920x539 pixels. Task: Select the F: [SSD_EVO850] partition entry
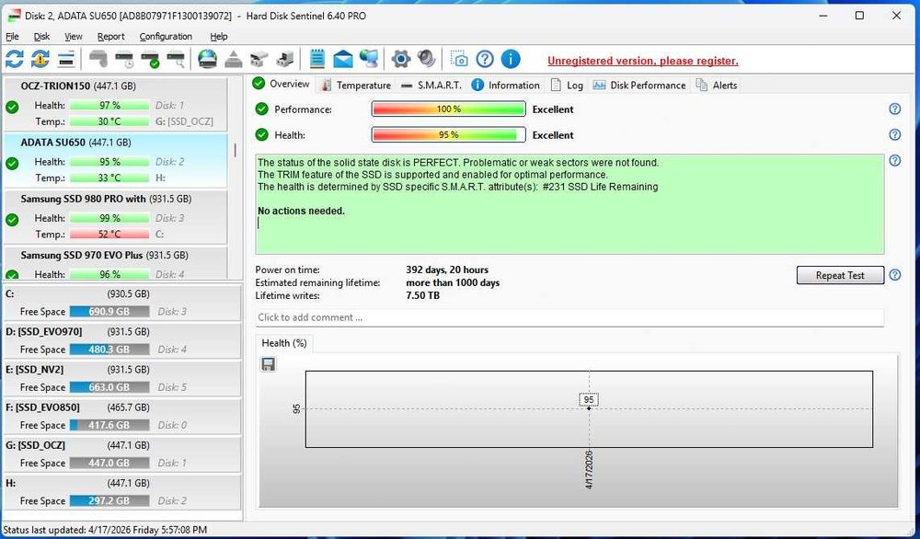click(x=122, y=417)
